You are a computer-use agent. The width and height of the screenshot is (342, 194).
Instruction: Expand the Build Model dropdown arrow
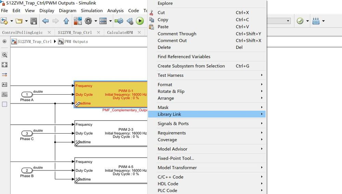(x=324, y=21)
